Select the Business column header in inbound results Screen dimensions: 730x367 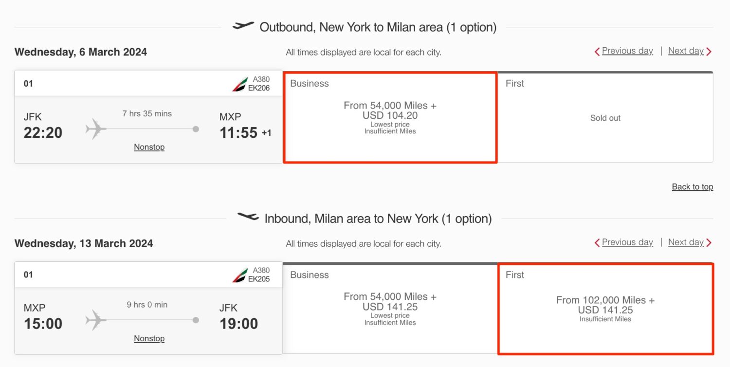309,275
